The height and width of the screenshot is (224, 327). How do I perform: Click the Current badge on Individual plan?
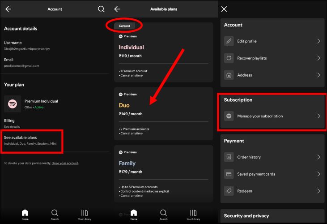pyautogui.click(x=124, y=26)
